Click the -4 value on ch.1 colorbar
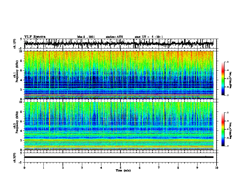This screenshot has width=244, height=188. point(227,70)
